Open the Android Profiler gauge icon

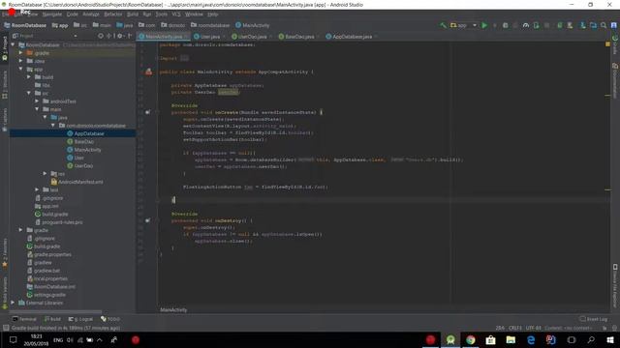coord(525,25)
